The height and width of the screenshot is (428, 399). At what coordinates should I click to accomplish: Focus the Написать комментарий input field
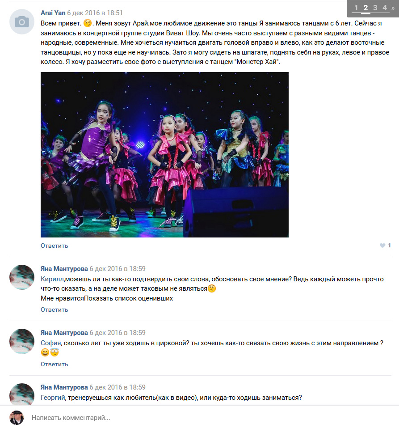tap(210, 418)
